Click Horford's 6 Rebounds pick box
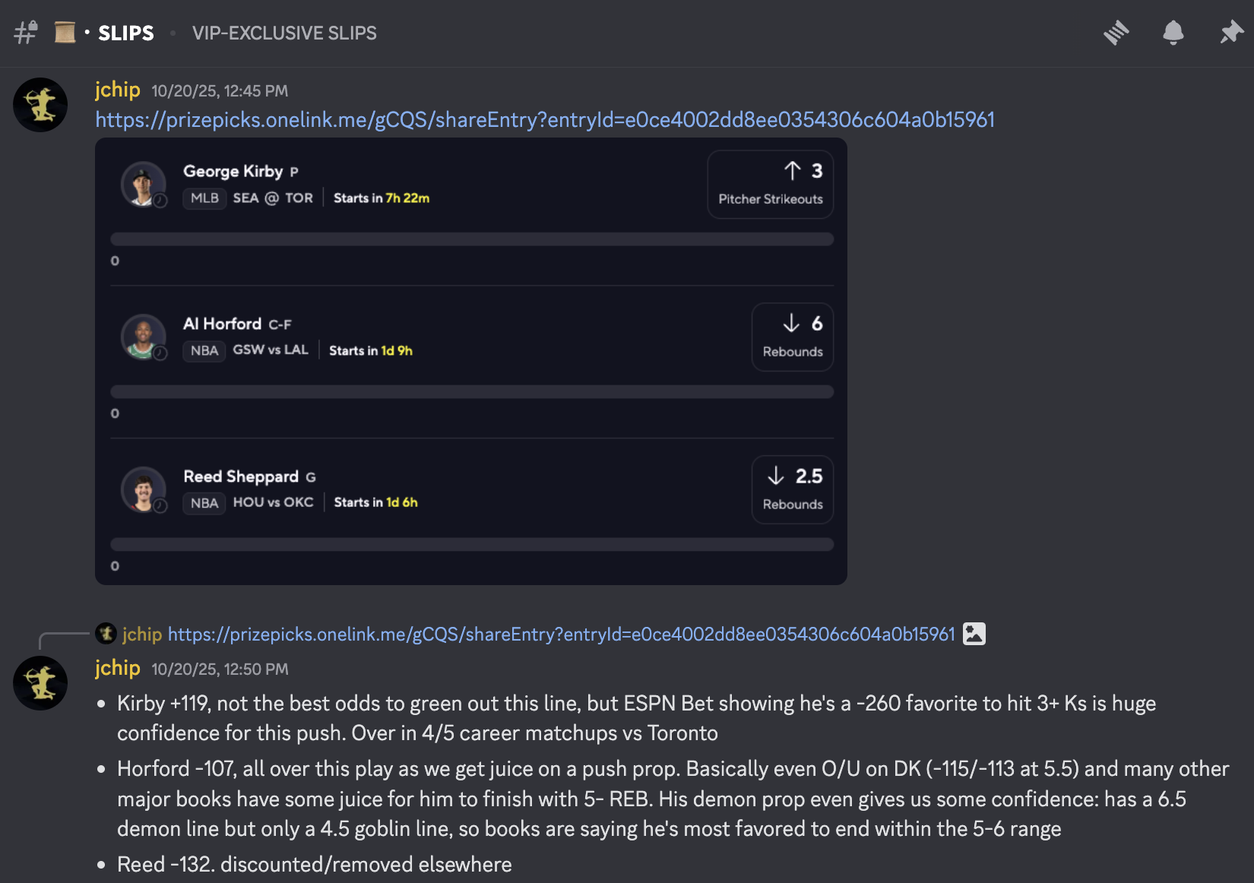The image size is (1254, 883). point(792,337)
